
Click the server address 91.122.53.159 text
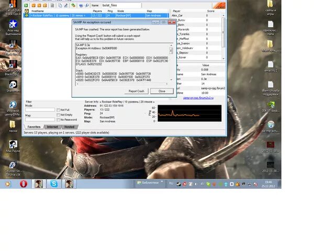click(x=111, y=106)
